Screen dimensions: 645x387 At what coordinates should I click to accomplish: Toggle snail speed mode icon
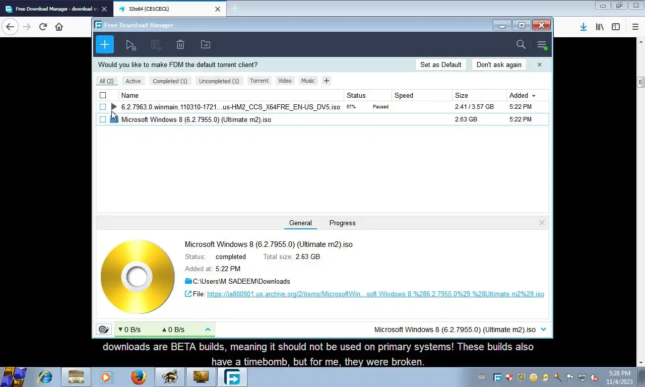[104, 330]
